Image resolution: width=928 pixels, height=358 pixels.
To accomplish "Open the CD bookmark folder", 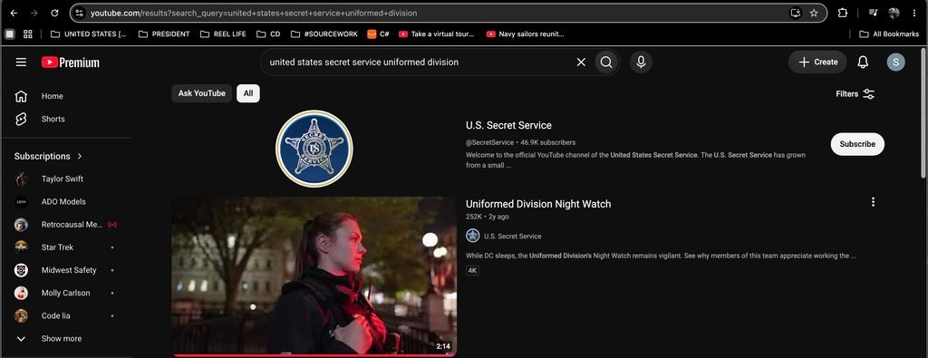I will coord(268,34).
